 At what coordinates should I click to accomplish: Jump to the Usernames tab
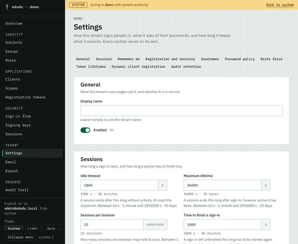(210, 59)
